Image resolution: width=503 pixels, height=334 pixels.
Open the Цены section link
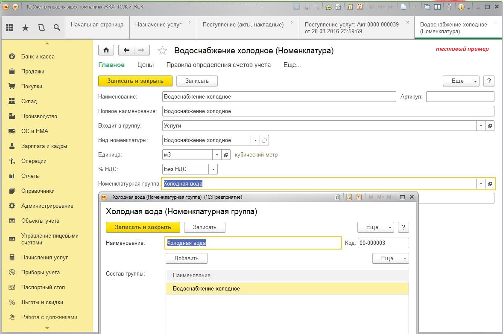145,65
